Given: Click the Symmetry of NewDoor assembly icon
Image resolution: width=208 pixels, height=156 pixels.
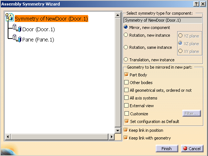Looking at the screenshot, I should point(9,17).
